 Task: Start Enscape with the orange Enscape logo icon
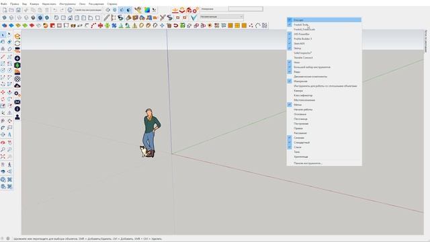coord(17,36)
